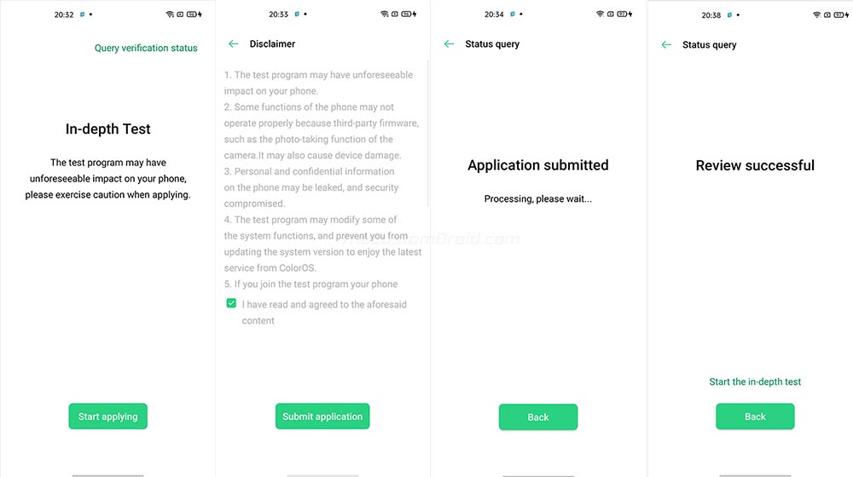Tap blue notification icon beside 20:34
The image size is (853, 477).
point(513,14)
